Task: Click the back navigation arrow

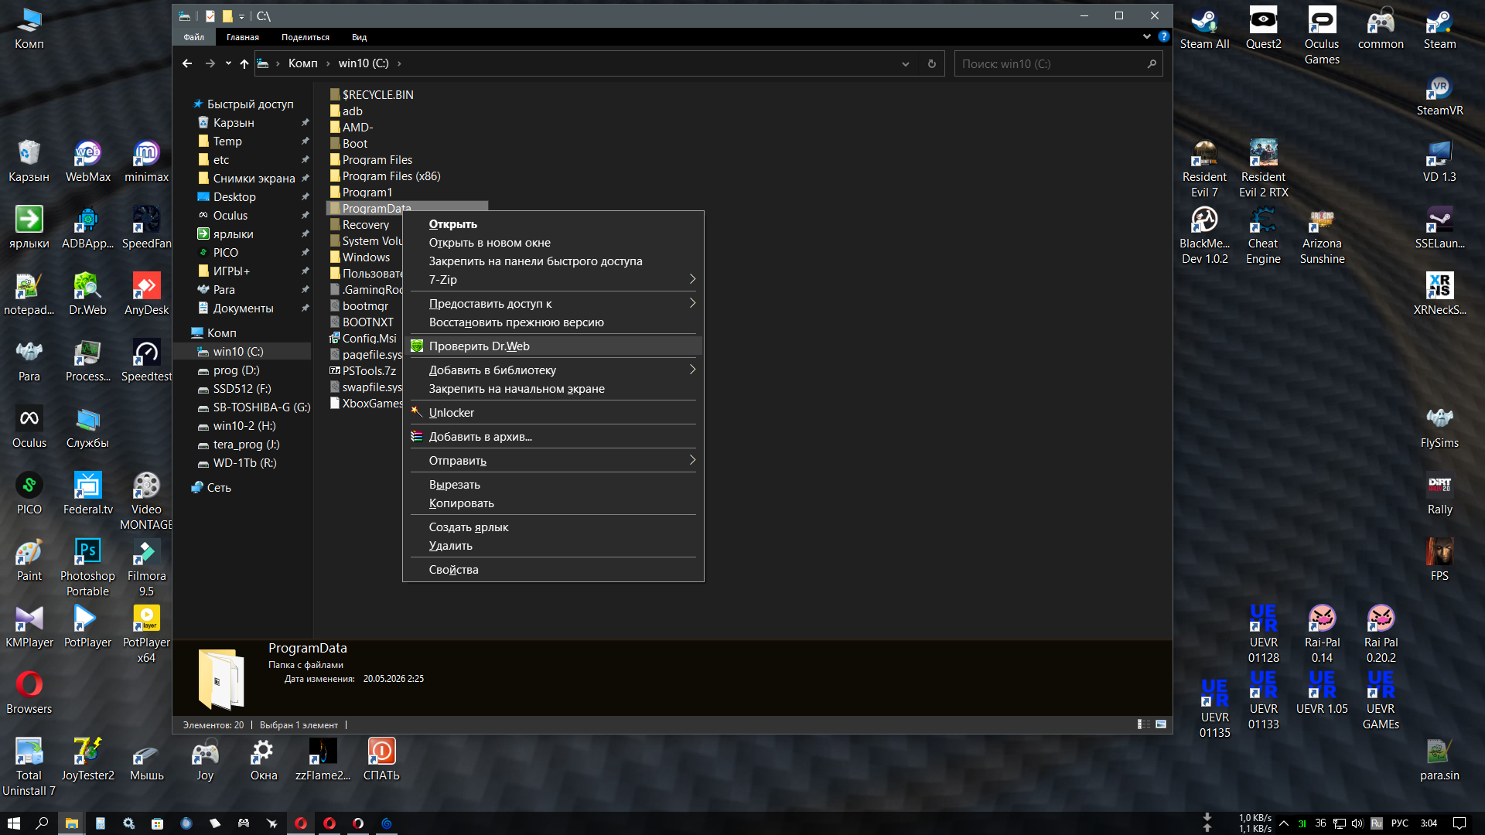Action: pyautogui.click(x=187, y=63)
